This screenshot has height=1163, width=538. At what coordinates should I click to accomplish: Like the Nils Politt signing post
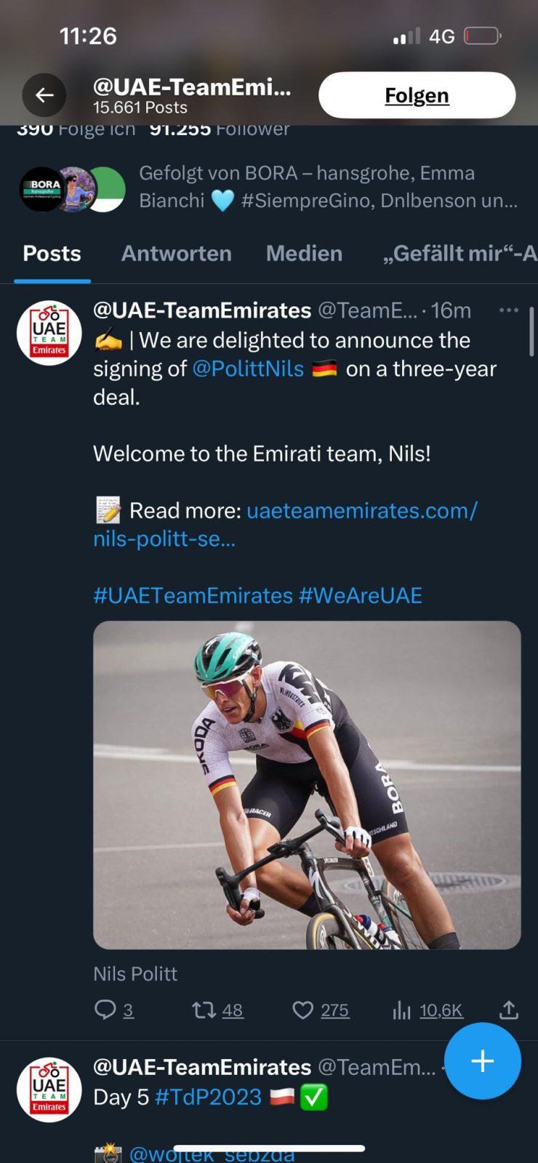(x=302, y=1010)
